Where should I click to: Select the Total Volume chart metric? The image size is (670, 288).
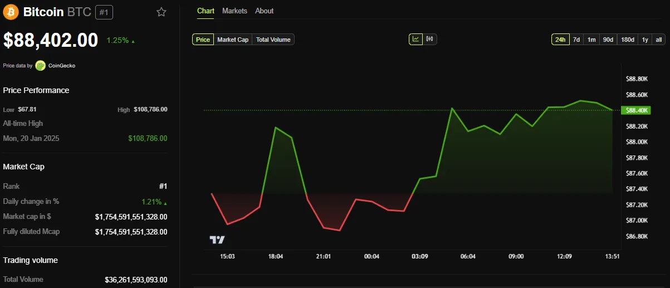point(273,40)
